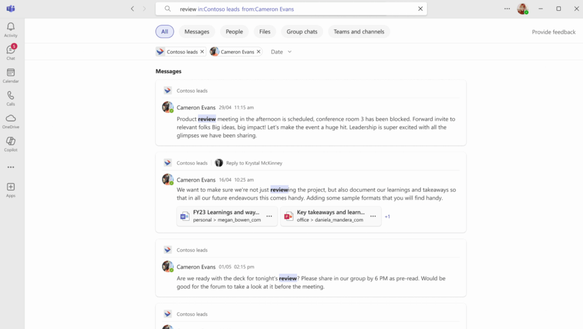
Task: Click Contoso leads header of first message
Action: point(192,91)
